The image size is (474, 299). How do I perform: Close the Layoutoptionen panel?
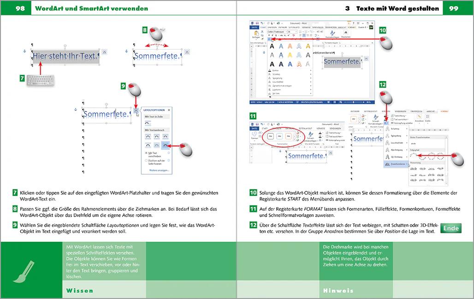point(169,110)
